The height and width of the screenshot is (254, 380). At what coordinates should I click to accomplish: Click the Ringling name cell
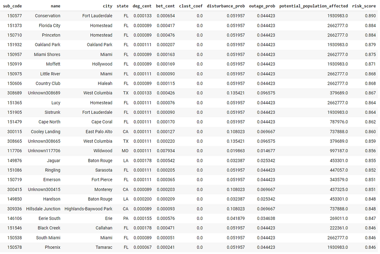pos(53,170)
